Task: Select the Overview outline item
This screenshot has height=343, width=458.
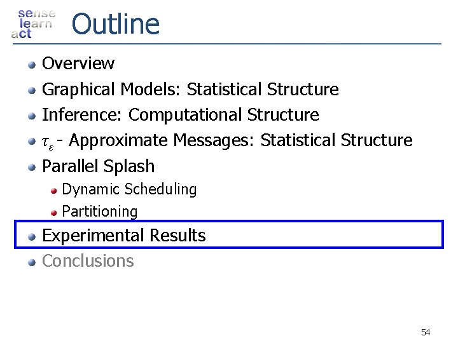Action: [78, 64]
